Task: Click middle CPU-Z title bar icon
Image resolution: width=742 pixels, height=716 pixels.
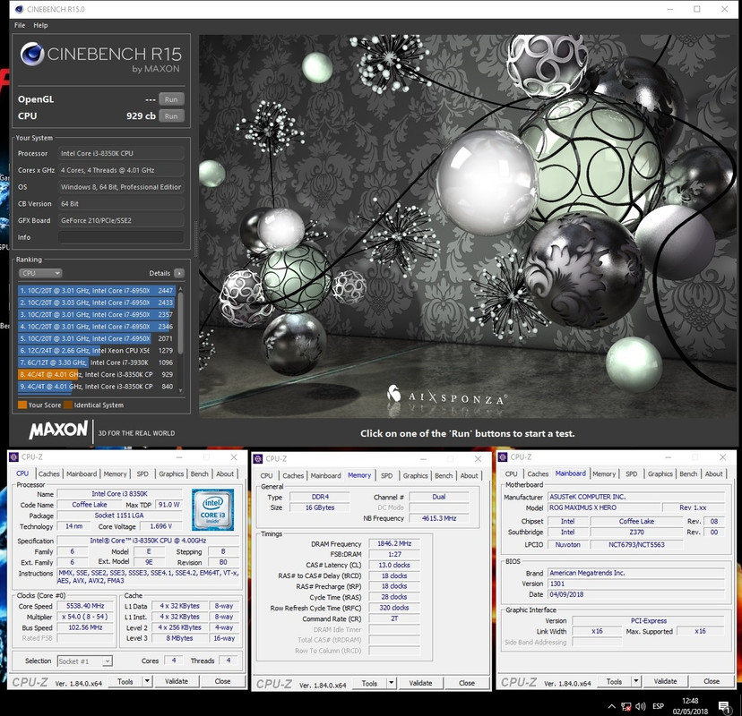Action: click(x=258, y=459)
